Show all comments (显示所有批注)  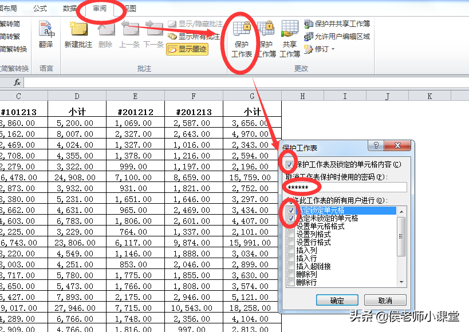point(194,37)
